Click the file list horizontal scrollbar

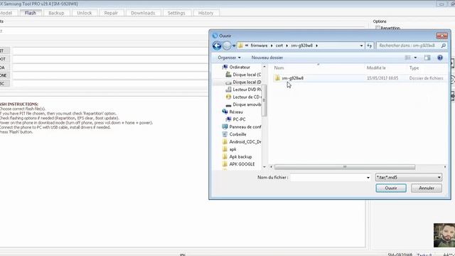pos(345,167)
